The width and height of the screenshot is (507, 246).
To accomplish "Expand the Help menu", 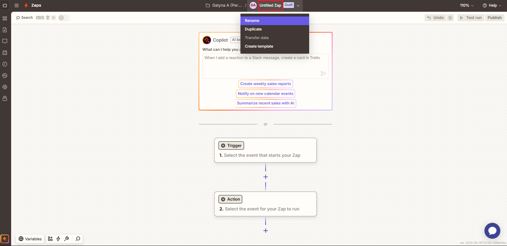I will (x=492, y=5).
